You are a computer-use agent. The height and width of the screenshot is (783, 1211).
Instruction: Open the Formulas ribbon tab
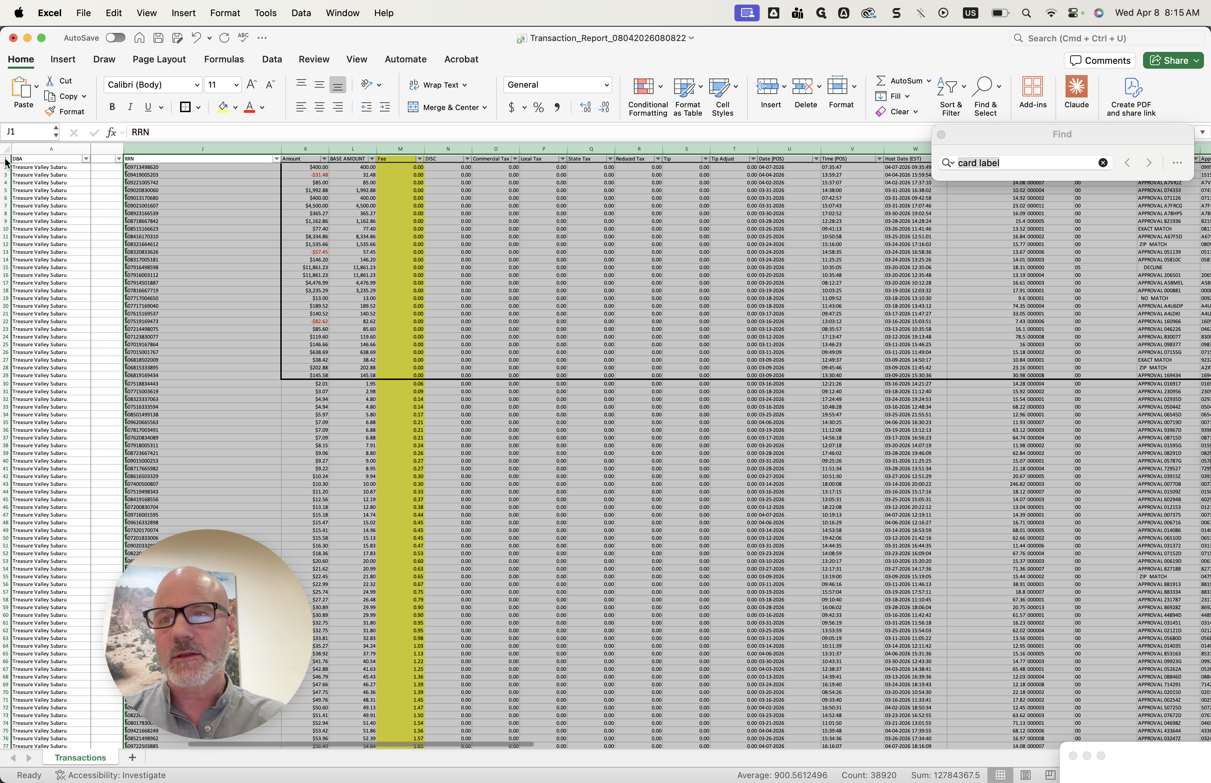[224, 59]
